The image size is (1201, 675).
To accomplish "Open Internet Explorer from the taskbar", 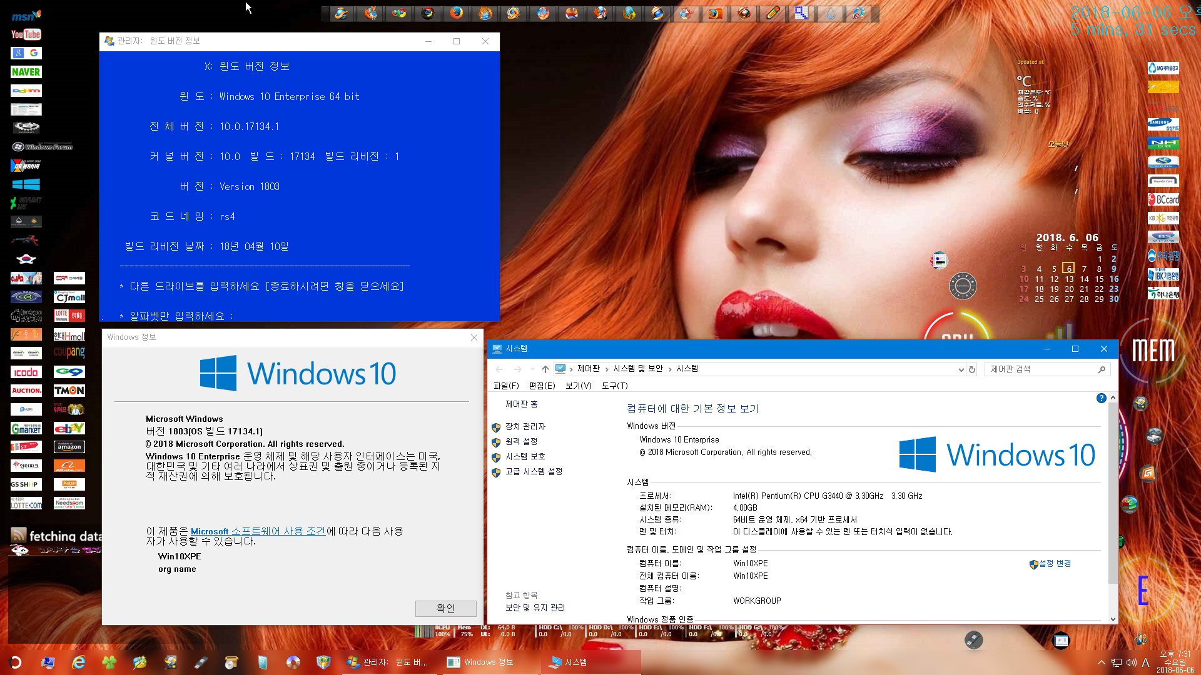I will [78, 662].
